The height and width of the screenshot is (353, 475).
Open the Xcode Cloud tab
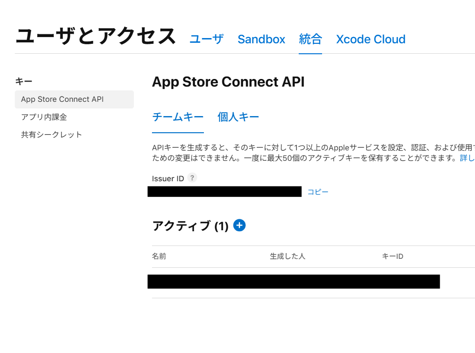371,39
